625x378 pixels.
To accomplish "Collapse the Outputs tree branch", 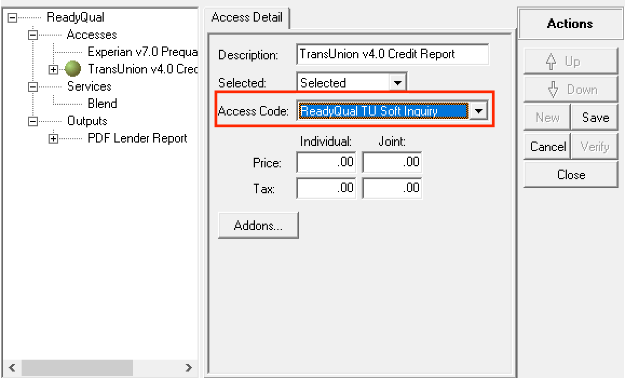I will click(x=33, y=121).
